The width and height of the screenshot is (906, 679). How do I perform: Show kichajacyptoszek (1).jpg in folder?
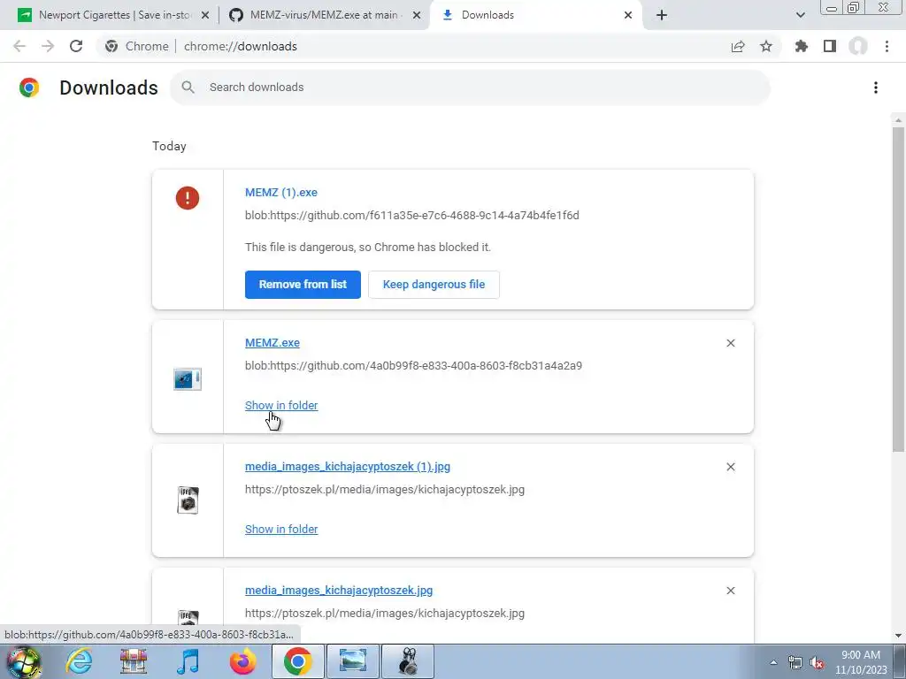[x=281, y=529]
